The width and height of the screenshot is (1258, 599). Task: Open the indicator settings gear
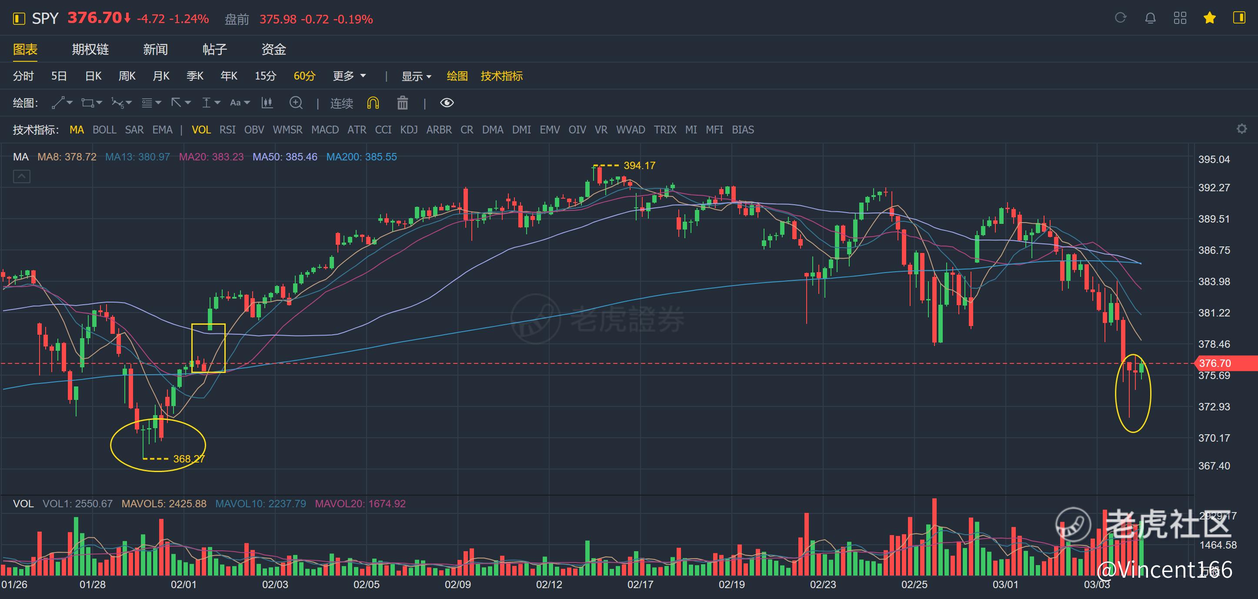[x=1241, y=129]
